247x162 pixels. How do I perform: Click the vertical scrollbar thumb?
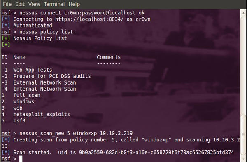tap(243, 135)
